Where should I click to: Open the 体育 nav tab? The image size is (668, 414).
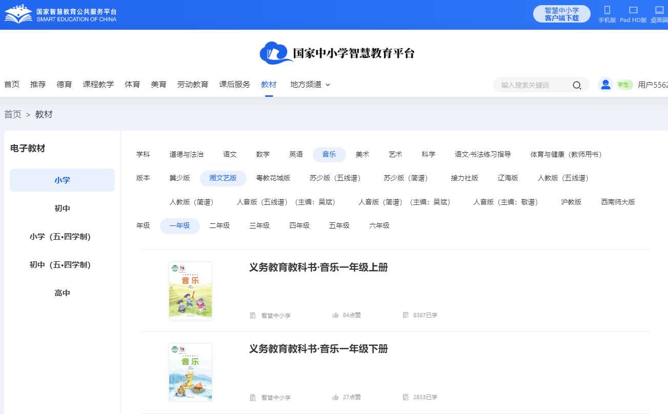tap(132, 85)
